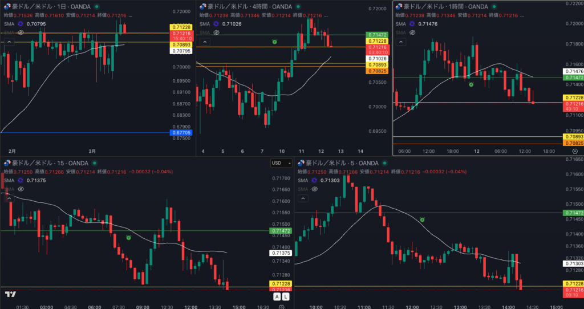Click the purple SMA refresh icon on 15 chart
The image size is (584, 309).
[x=21, y=180]
